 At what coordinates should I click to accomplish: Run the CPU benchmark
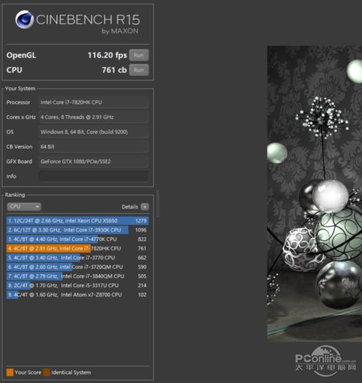click(x=139, y=70)
